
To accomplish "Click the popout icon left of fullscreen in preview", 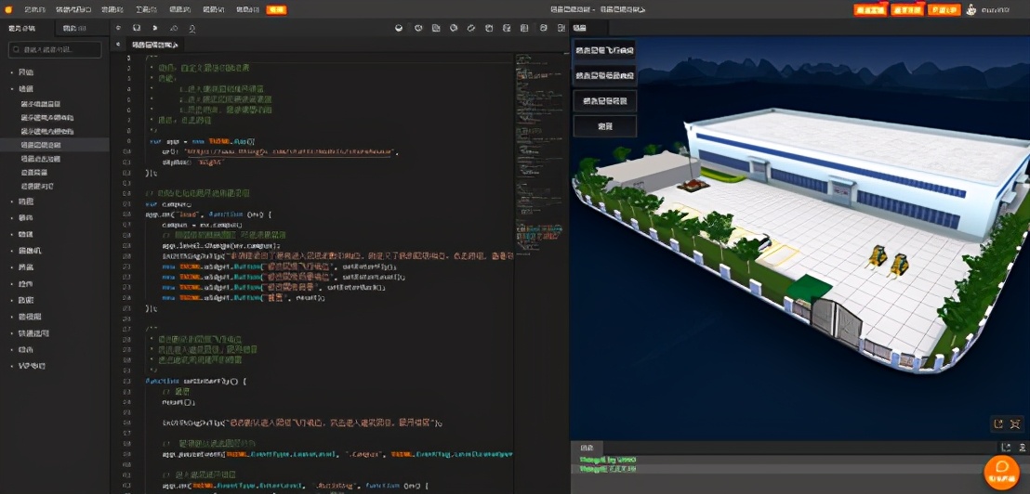I will pos(998,423).
